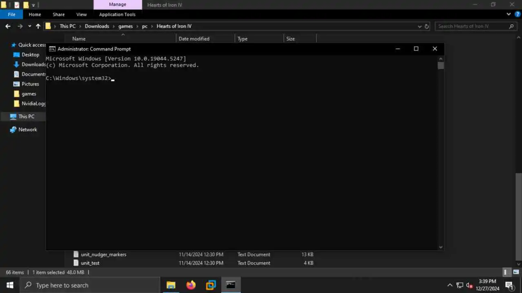Click Downloads in the address breadcrumb
The width and height of the screenshot is (522, 293).
click(97, 26)
